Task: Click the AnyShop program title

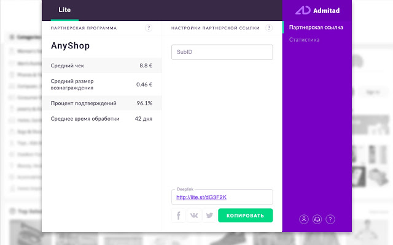Action: tap(70, 46)
